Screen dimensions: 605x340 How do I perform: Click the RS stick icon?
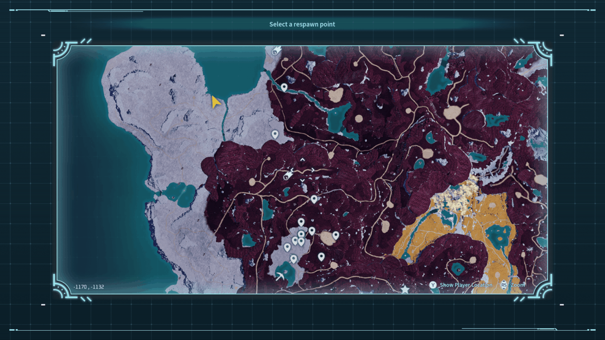504,285
